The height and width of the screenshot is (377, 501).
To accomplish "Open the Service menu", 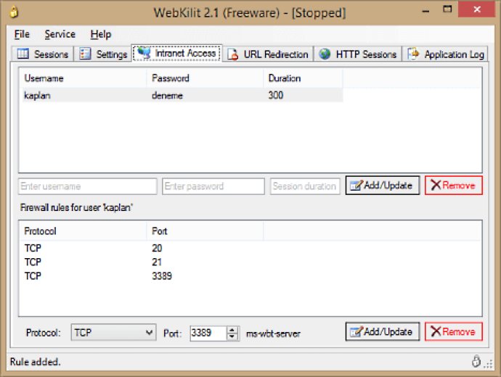I will [60, 34].
